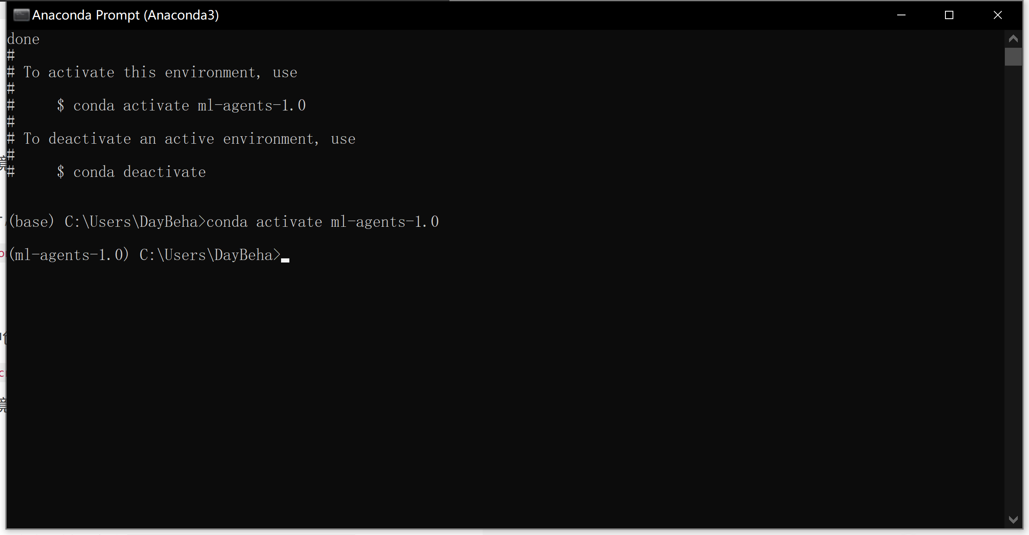
Task: Click the 'done' text at the top
Action: [23, 39]
